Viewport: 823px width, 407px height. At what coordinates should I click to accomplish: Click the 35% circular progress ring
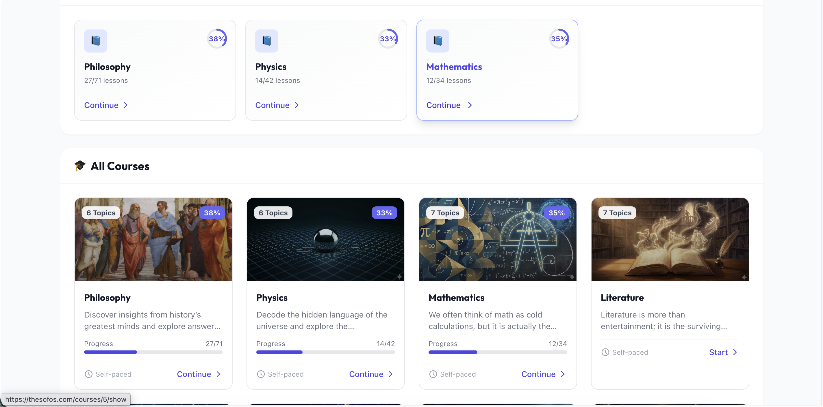coord(559,39)
